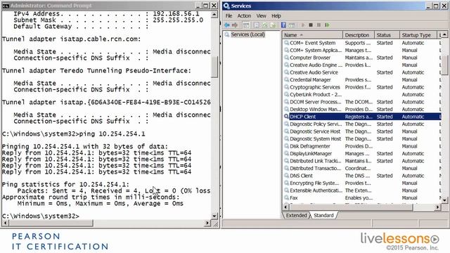The image size is (450, 253).
Task: Open the Action menu in Services
Action: pos(244,15)
